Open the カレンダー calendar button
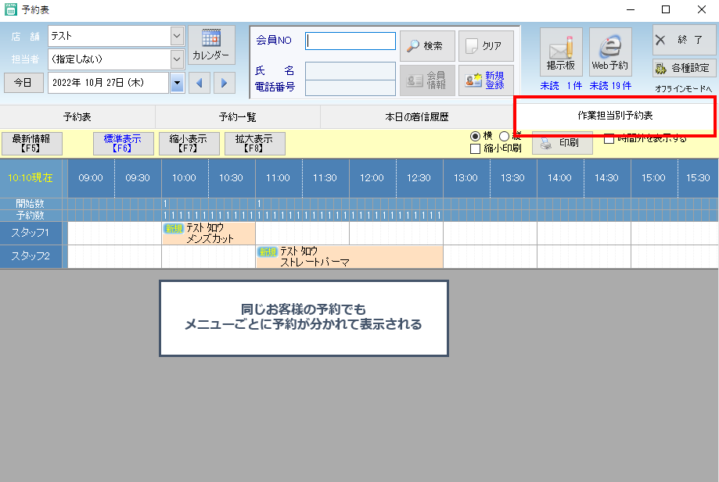The image size is (719, 482). (211, 45)
